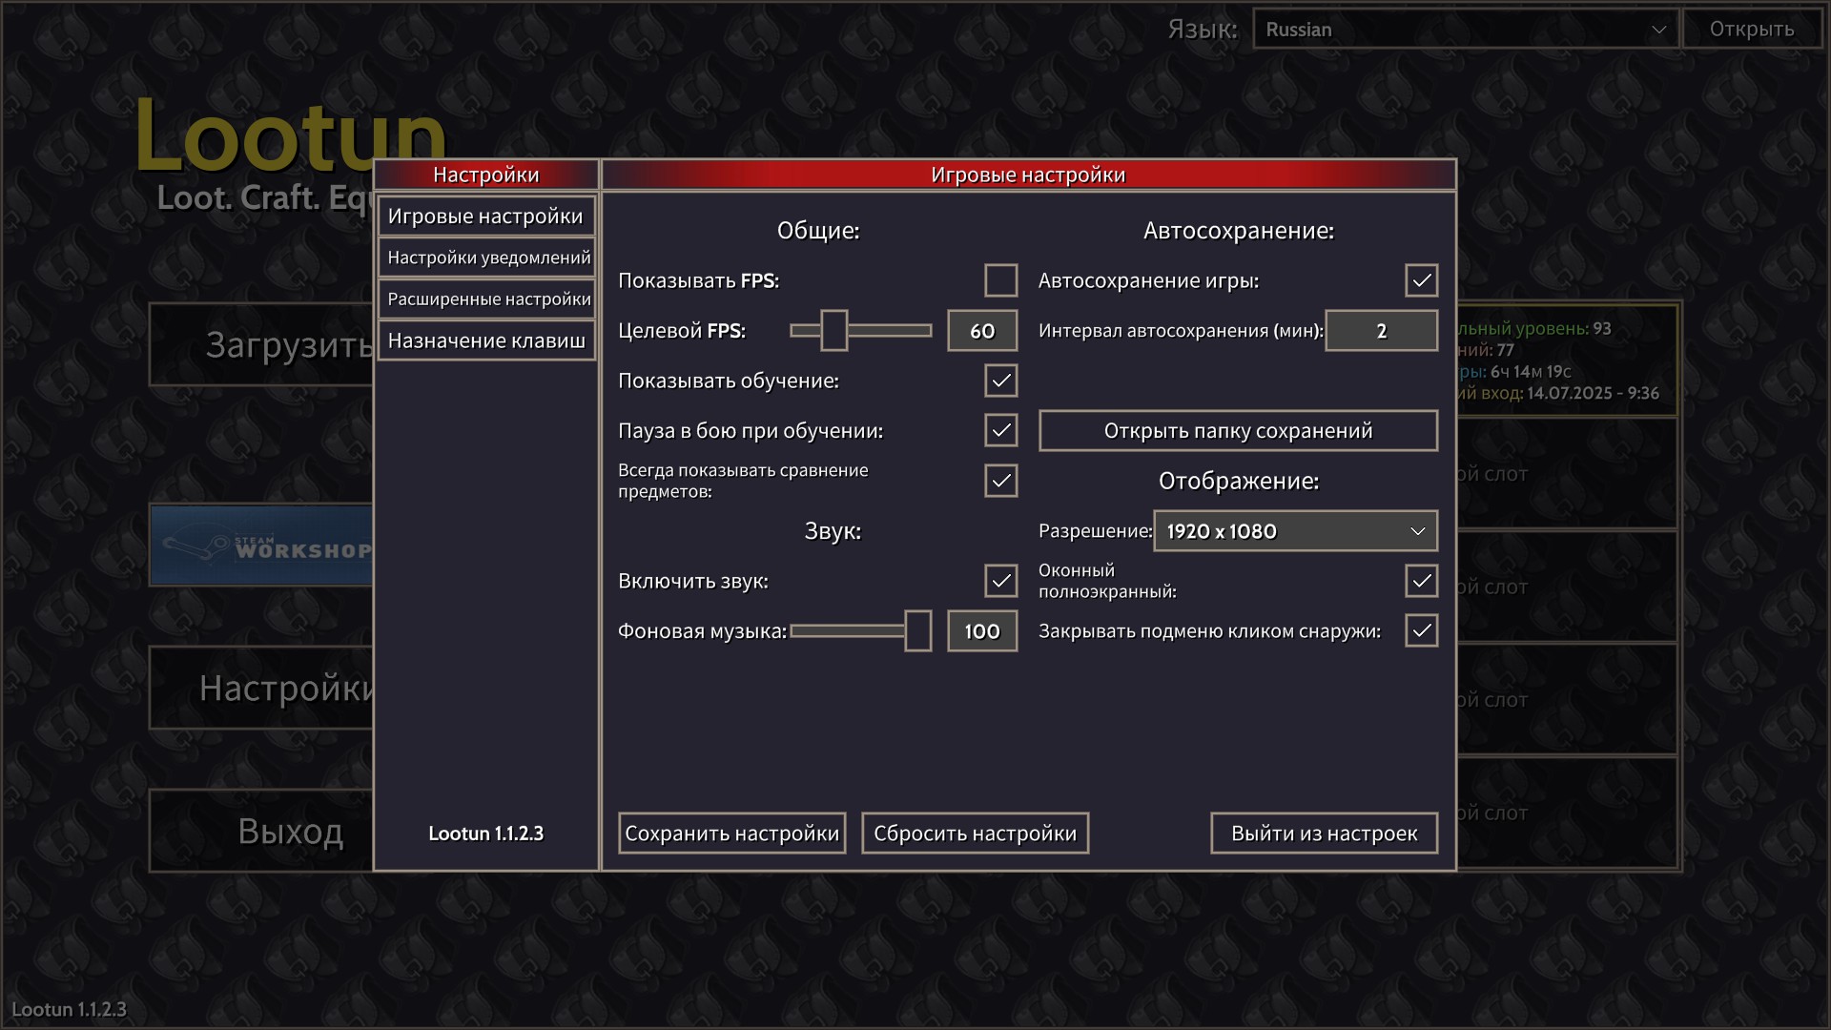
Task: Click the Выход main menu button
Action: tap(261, 831)
